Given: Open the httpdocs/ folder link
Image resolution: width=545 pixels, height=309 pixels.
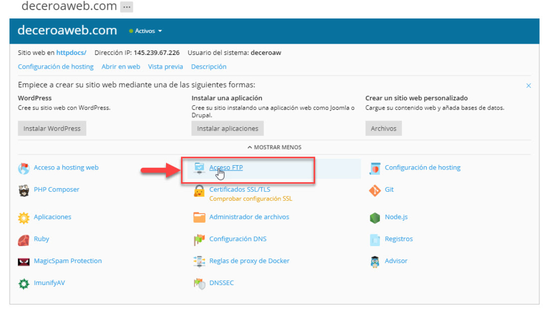Looking at the screenshot, I should click(x=71, y=53).
